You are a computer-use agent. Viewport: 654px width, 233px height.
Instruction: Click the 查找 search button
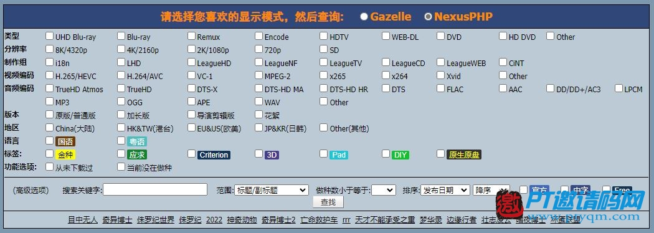[x=328, y=202]
